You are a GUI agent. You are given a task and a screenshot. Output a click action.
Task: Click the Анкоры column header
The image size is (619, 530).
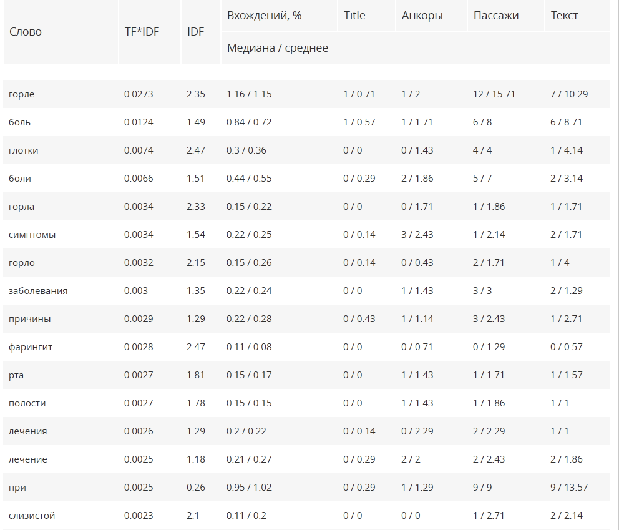422,16
